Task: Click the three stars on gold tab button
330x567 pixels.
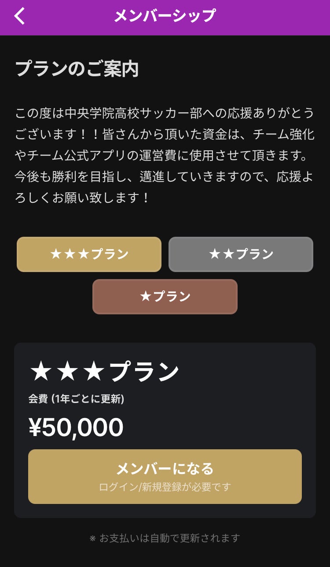Action: tap(70, 254)
